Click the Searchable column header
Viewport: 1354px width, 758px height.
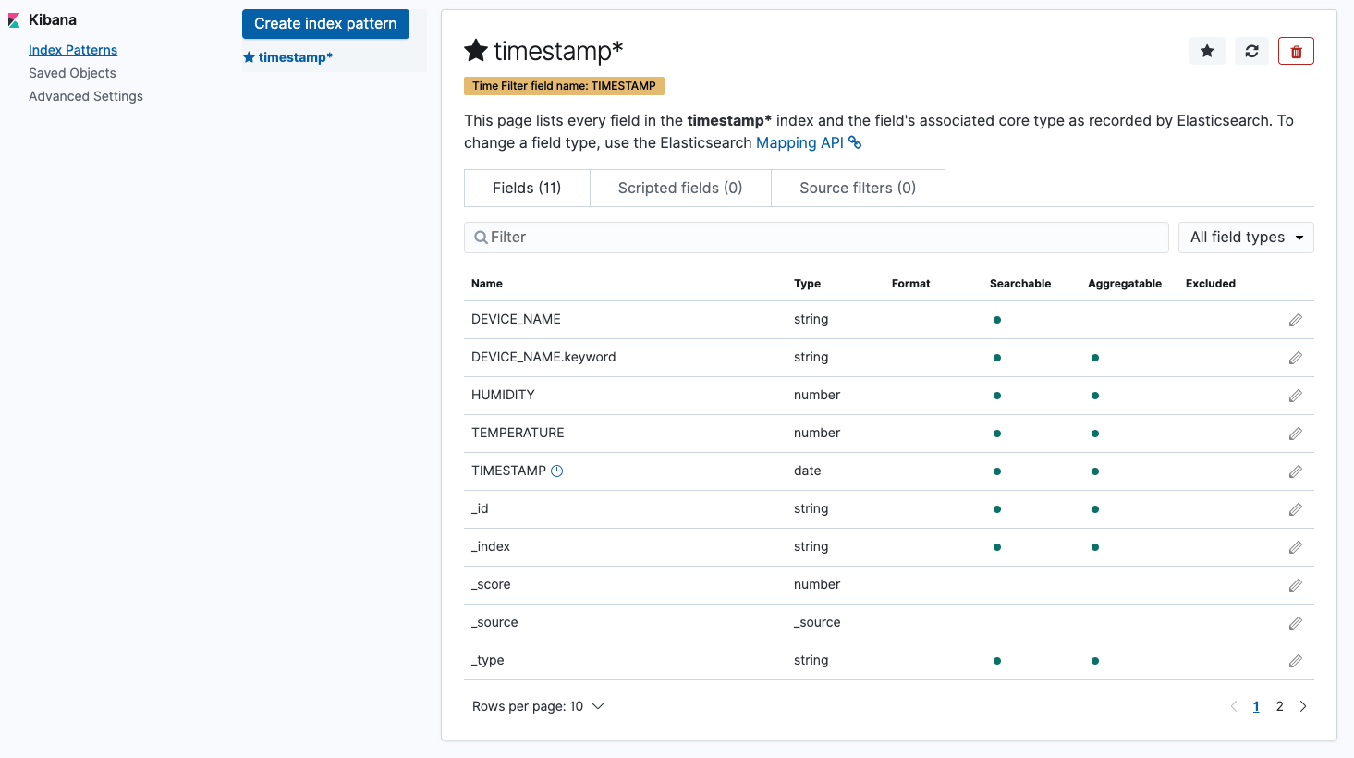[x=1020, y=284]
